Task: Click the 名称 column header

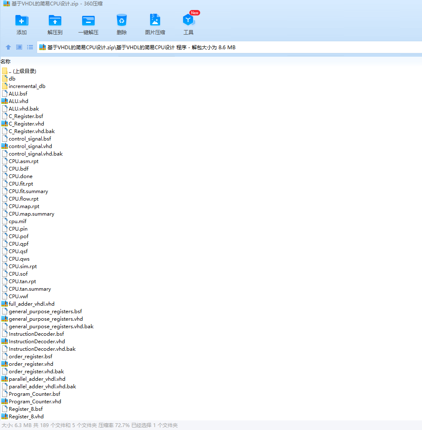Action: tap(5, 62)
